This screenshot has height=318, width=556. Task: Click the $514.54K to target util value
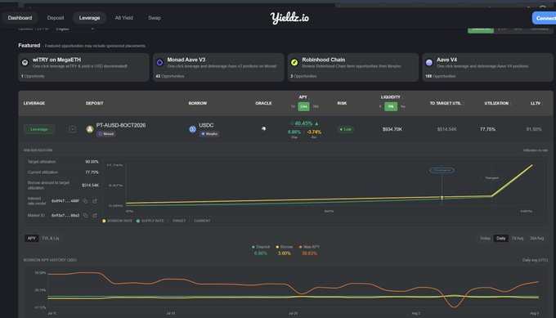click(446, 129)
